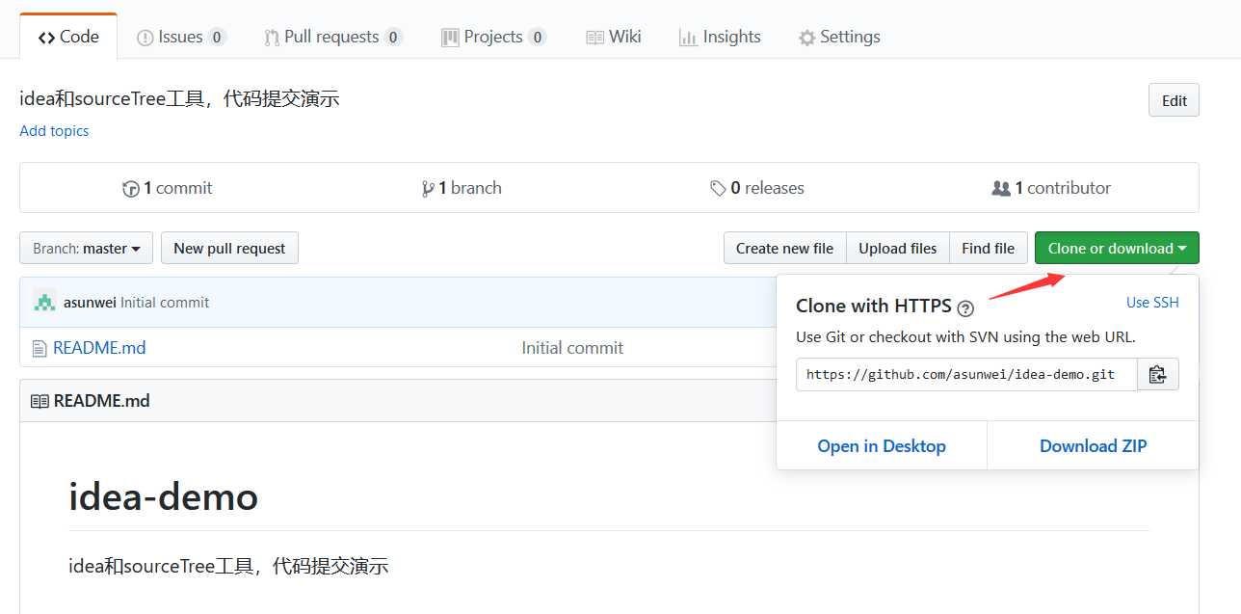Toggle the Clone or download dropdown
Screen dimensions: 1241x614
(1117, 248)
